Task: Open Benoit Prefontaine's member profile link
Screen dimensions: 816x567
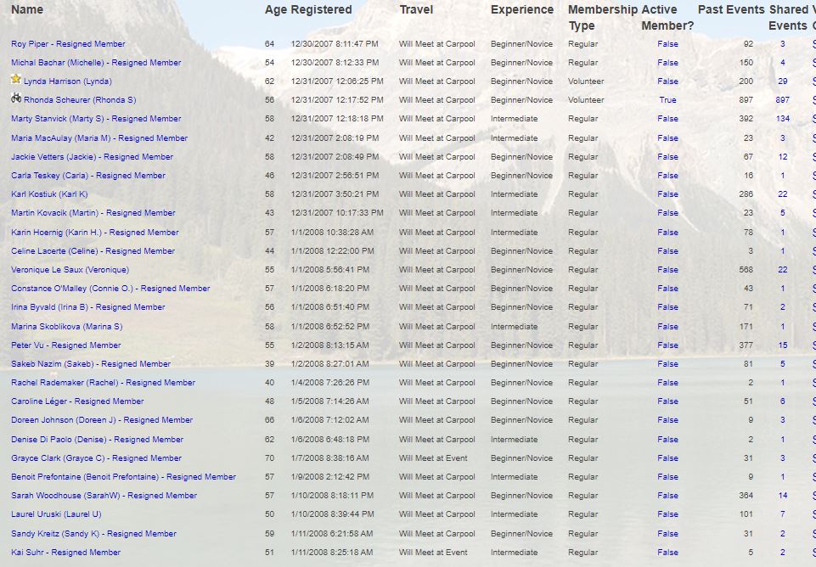Action: tap(123, 477)
